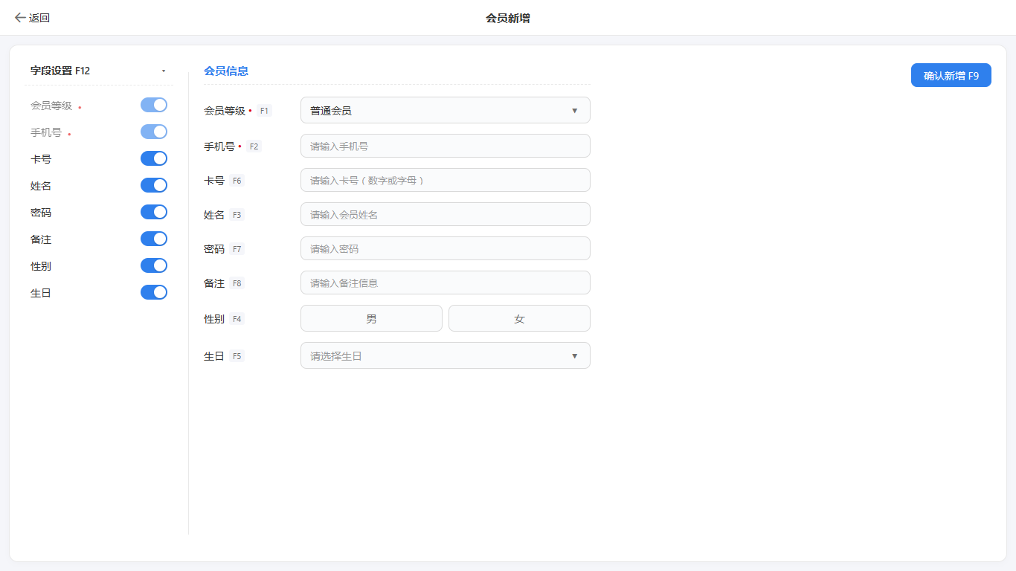This screenshot has width=1016, height=571.
Task: Click the F4 shortcut badge
Action: click(x=237, y=319)
